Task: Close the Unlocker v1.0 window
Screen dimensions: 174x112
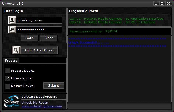Action: (169, 4)
